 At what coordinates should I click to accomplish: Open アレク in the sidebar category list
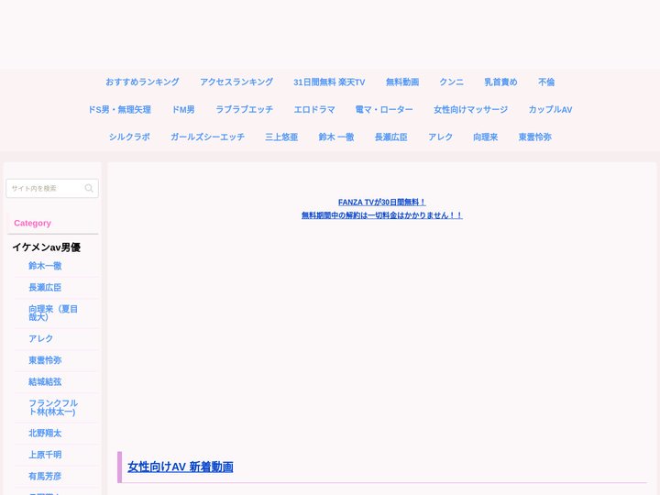[41, 338]
